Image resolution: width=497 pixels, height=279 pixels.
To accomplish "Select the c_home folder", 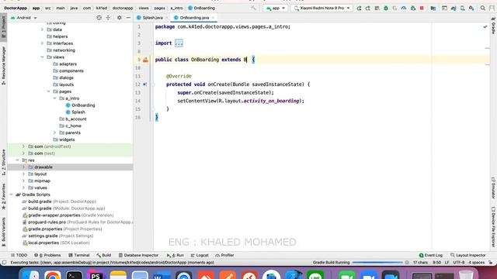I will tap(71, 126).
